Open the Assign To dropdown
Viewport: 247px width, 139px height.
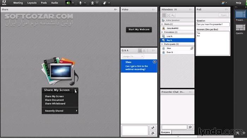tap(133, 56)
